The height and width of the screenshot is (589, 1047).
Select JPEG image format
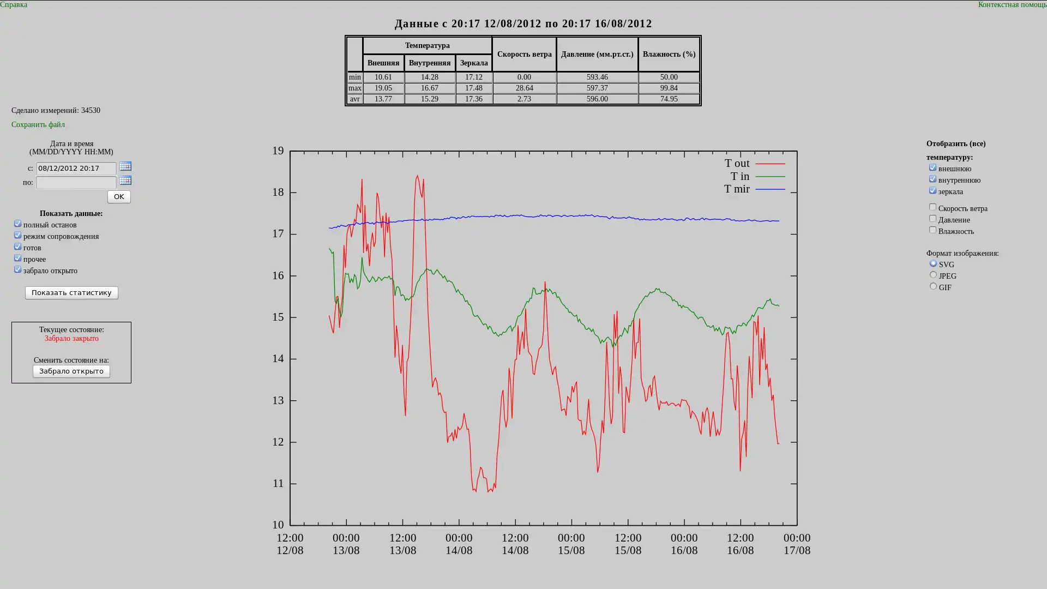click(x=933, y=275)
